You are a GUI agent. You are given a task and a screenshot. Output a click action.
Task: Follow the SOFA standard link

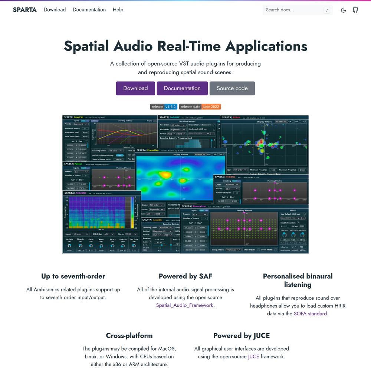coord(310,313)
